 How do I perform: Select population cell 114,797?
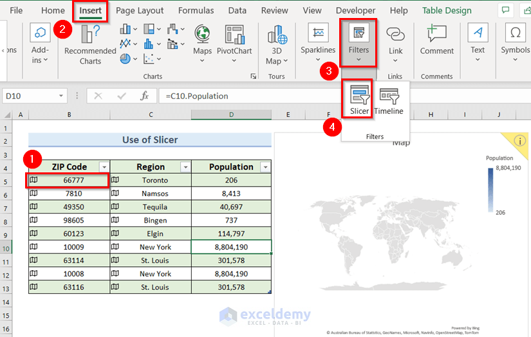click(x=231, y=233)
